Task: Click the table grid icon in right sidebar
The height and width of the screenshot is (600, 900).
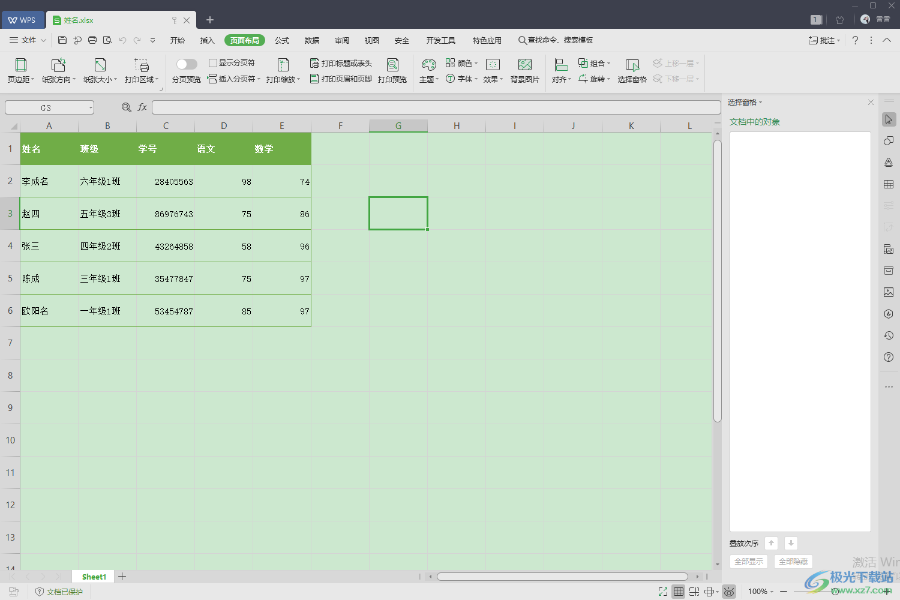Action: [x=889, y=184]
